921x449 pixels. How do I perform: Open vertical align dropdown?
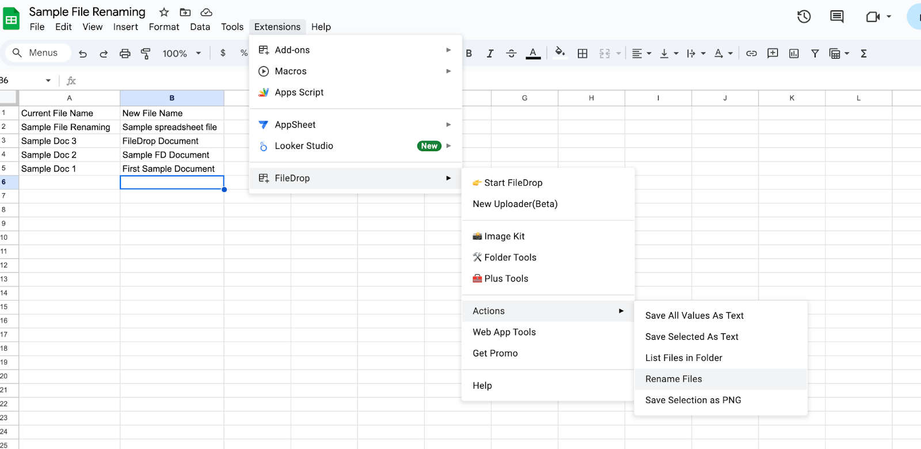669,53
